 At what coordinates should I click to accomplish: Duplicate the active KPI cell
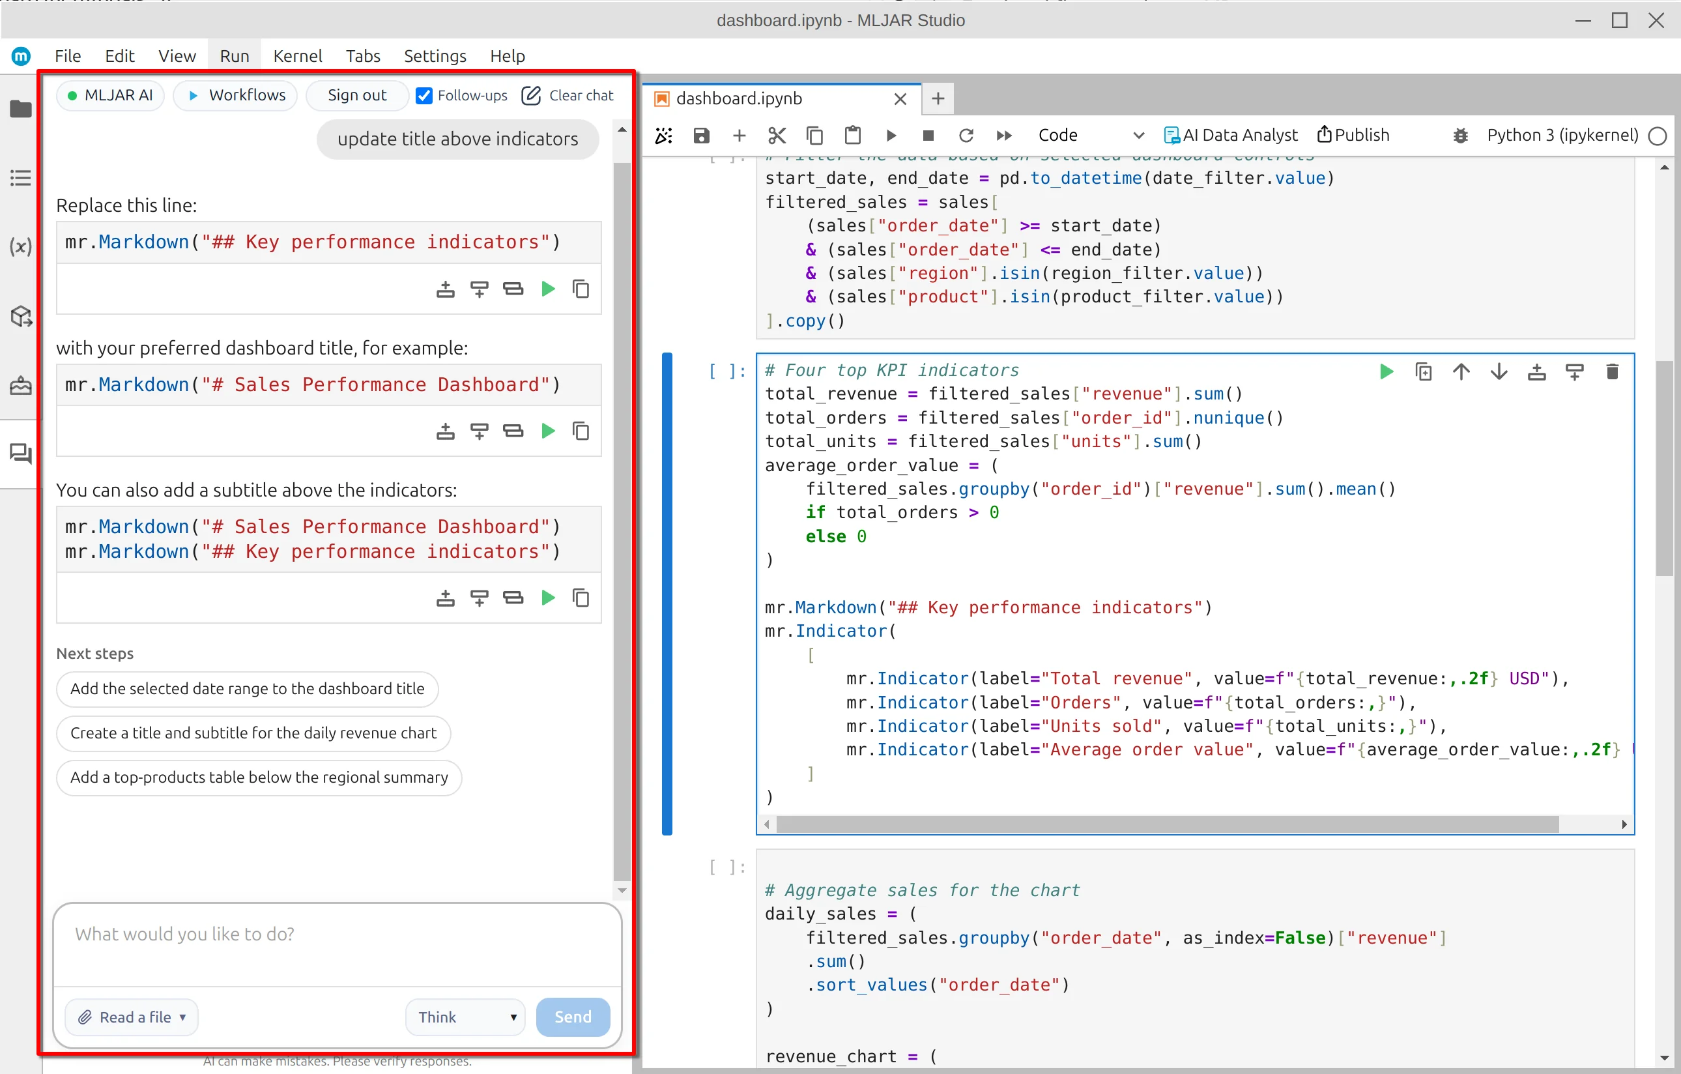[x=1424, y=371]
